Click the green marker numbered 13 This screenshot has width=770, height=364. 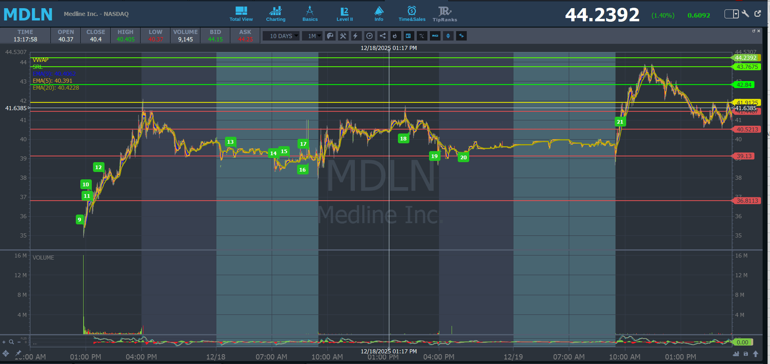[230, 142]
